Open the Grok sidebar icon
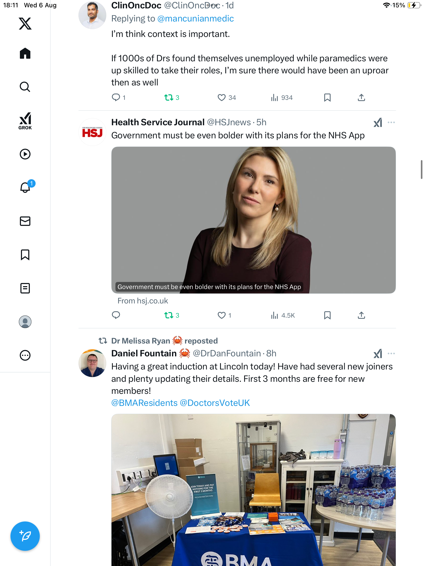The image size is (424, 566). [x=25, y=121]
